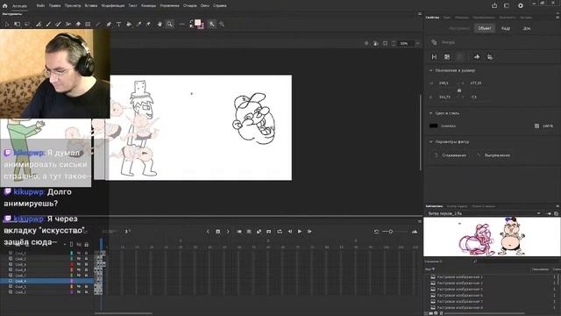Open the Справка menu

(x=220, y=6)
